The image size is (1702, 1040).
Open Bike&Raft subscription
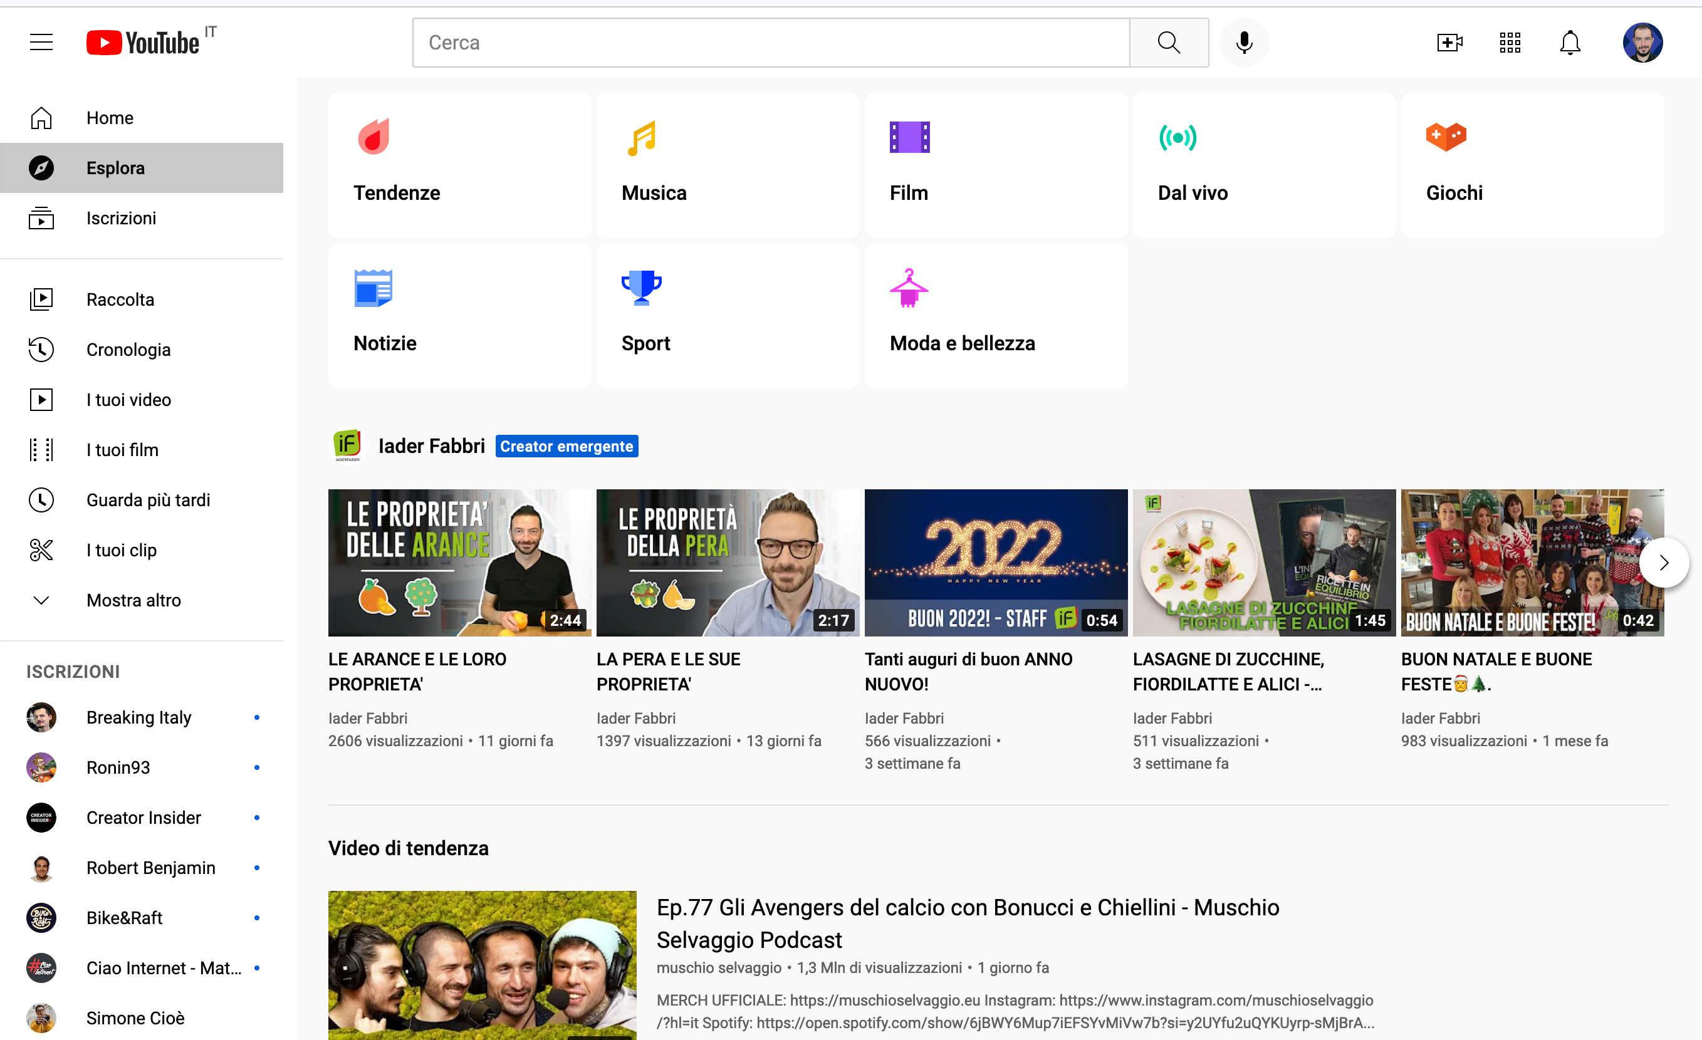142,918
